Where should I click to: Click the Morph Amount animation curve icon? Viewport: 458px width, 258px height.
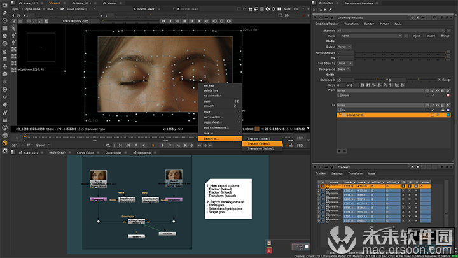448,53
